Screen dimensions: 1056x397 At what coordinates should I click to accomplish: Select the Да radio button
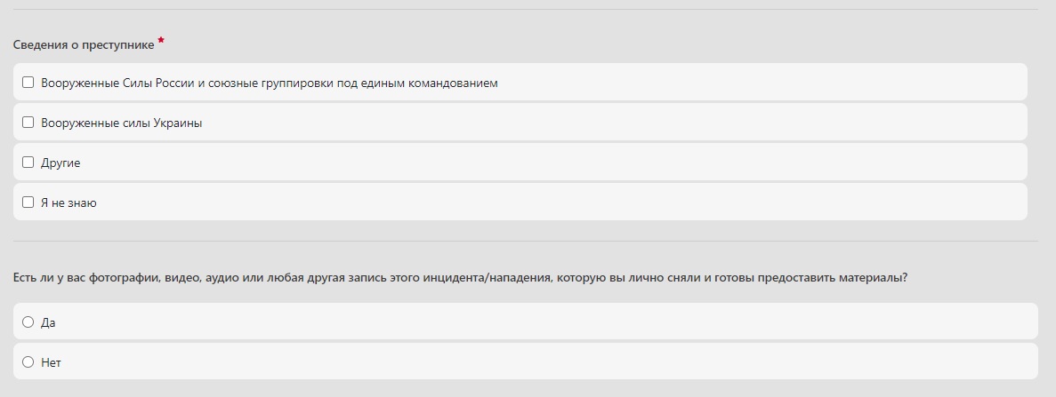coord(28,322)
